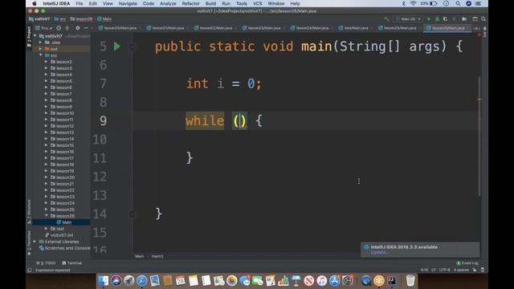Toggle the Favorites tool window side tab
Viewport: 514px width, 289px height.
click(x=29, y=243)
